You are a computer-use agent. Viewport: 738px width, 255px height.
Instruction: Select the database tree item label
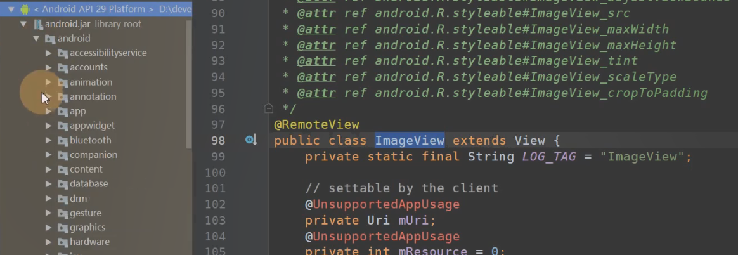click(89, 183)
